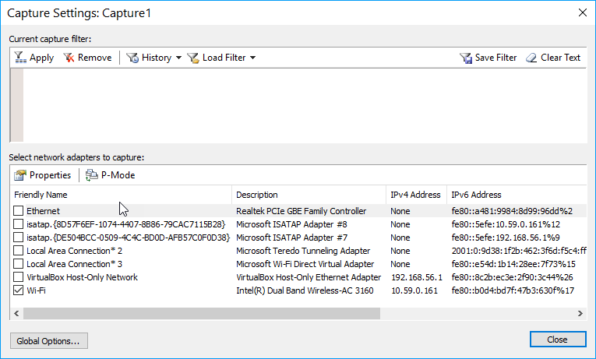Open Global Options dialog

coord(48,340)
